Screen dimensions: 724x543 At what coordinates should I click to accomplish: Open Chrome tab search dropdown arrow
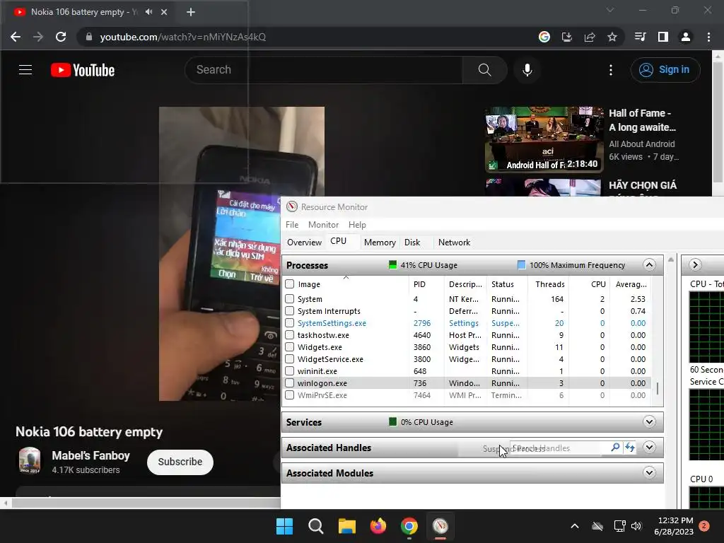pos(610,10)
